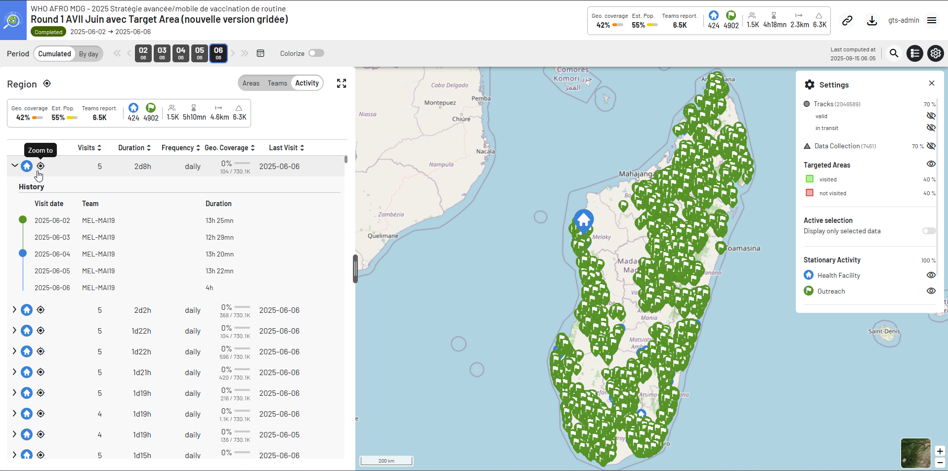Click zoom-to target icon in 2d2h row

pos(41,310)
